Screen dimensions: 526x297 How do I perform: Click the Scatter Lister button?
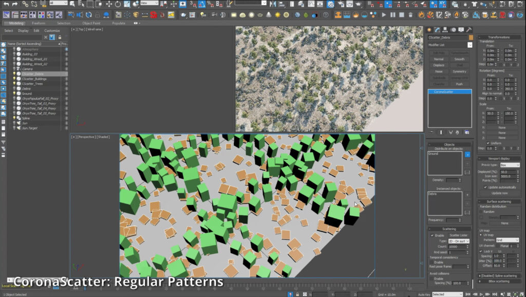459,235
